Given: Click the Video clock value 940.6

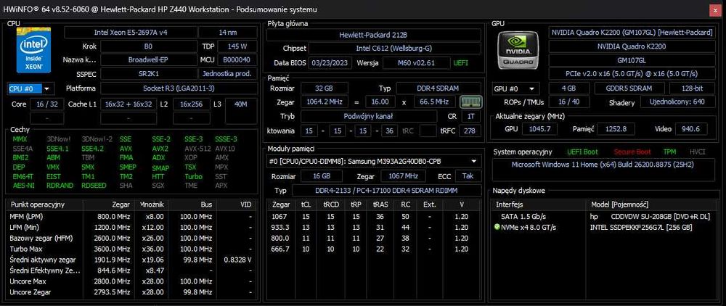Looking at the screenshot, I should coord(691,129).
